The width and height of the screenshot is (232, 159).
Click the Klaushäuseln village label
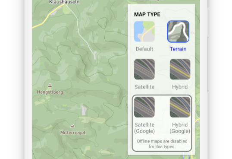point(64,2)
